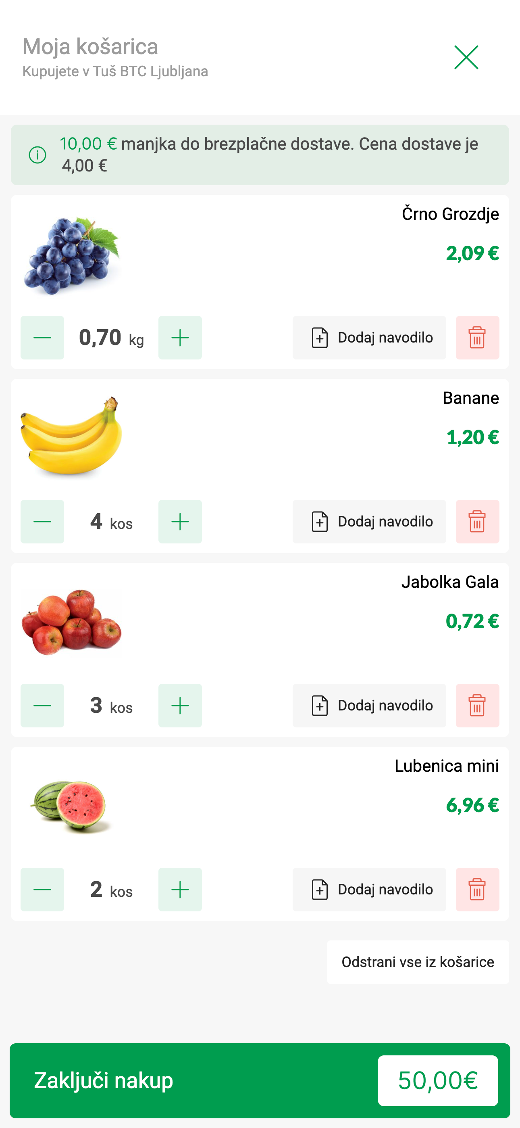Close the Moja košarica cart
Screen dimensions: 520x1128
click(x=466, y=57)
